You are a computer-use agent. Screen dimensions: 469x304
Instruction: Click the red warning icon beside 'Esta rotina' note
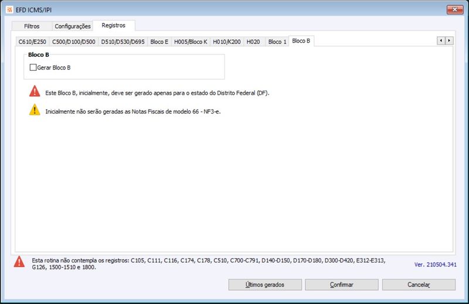19,262
